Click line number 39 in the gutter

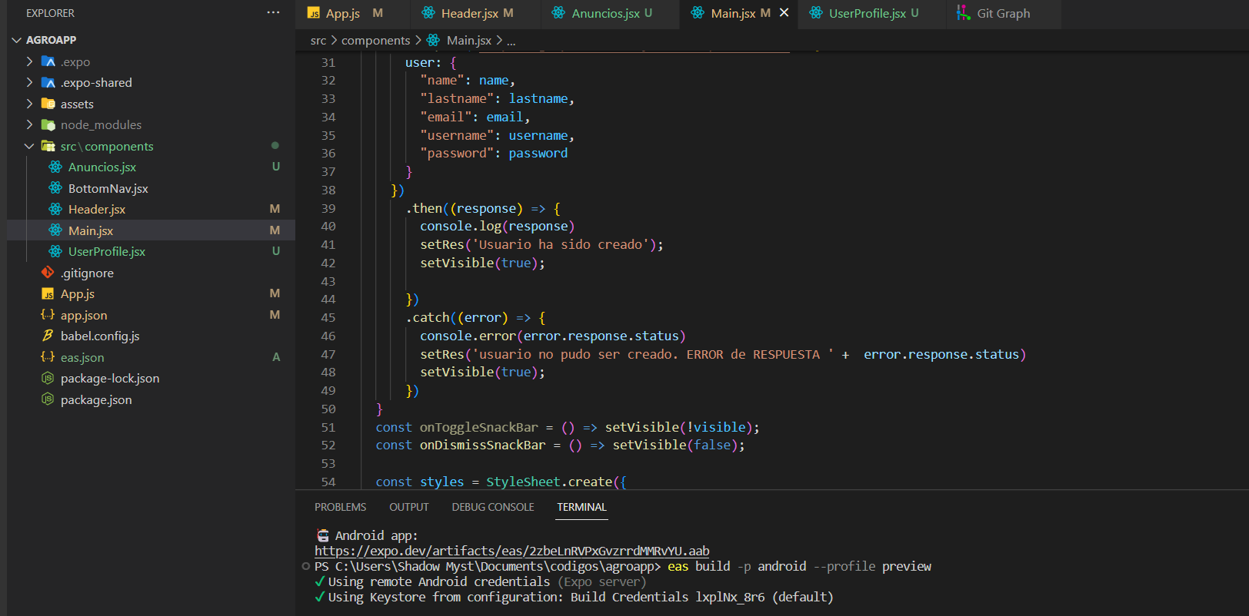328,208
